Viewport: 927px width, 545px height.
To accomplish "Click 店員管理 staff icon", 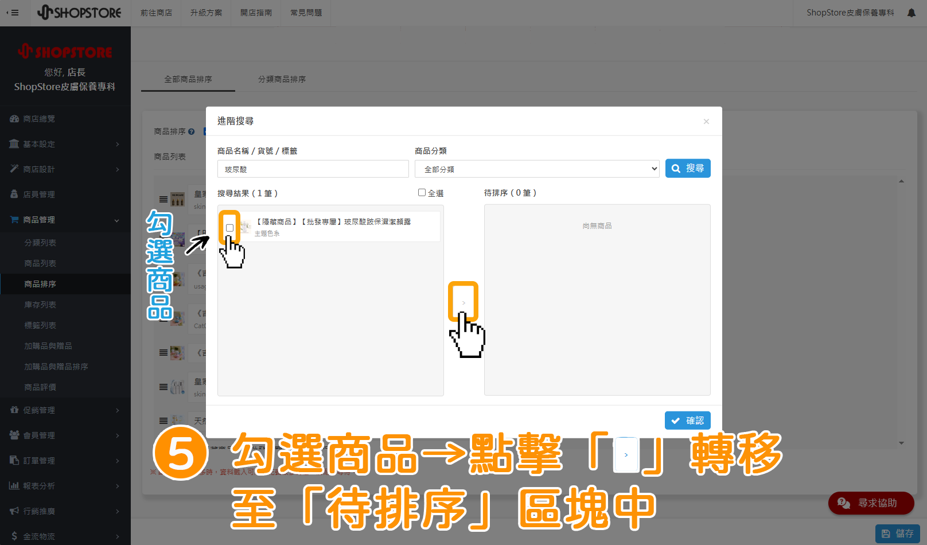I will pos(14,194).
